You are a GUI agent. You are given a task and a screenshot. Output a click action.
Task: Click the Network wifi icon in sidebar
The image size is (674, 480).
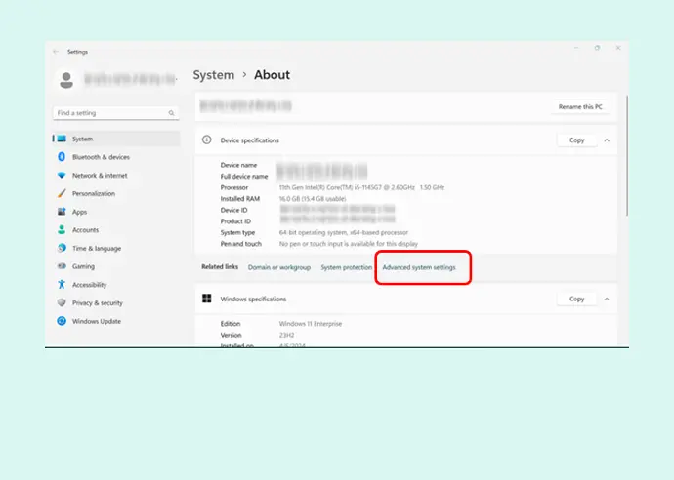[62, 176]
